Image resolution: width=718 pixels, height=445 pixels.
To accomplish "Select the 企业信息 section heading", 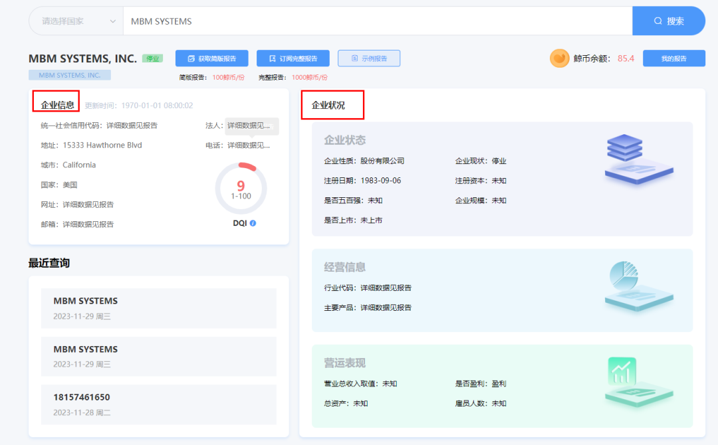I will 57,104.
